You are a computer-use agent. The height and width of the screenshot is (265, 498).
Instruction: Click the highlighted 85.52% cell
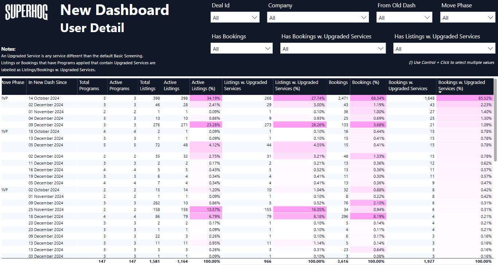(465, 98)
